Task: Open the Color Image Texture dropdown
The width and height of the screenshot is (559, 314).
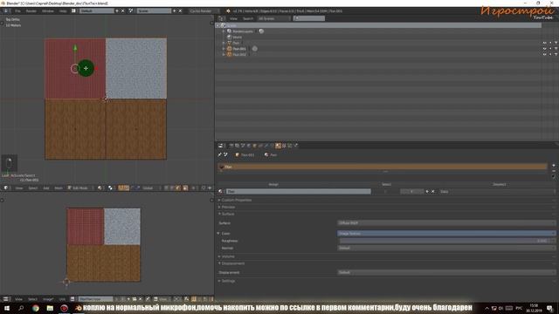Action: pyautogui.click(x=446, y=234)
